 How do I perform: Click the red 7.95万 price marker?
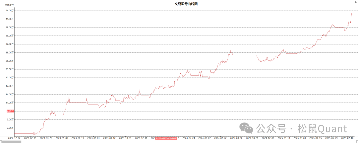click(x=10, y=111)
